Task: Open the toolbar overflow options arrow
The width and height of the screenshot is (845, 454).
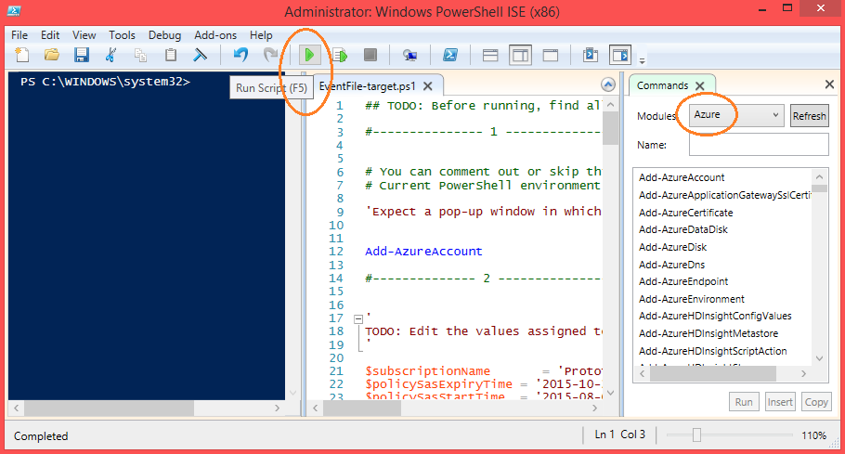Action: click(642, 60)
